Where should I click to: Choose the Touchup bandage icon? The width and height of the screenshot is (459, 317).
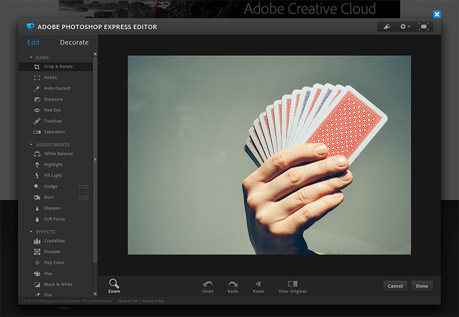37,121
